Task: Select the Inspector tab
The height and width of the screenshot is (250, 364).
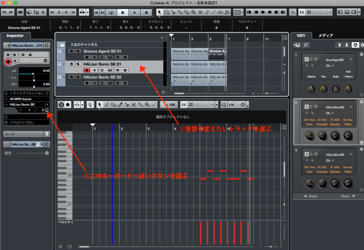Action: point(15,36)
